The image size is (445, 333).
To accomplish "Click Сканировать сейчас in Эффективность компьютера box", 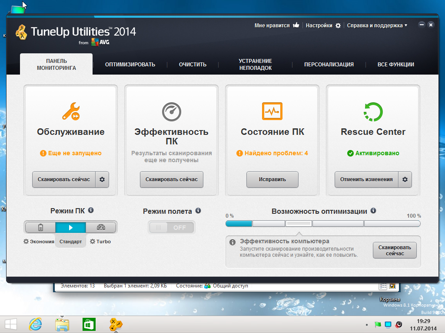I will pyautogui.click(x=395, y=250).
